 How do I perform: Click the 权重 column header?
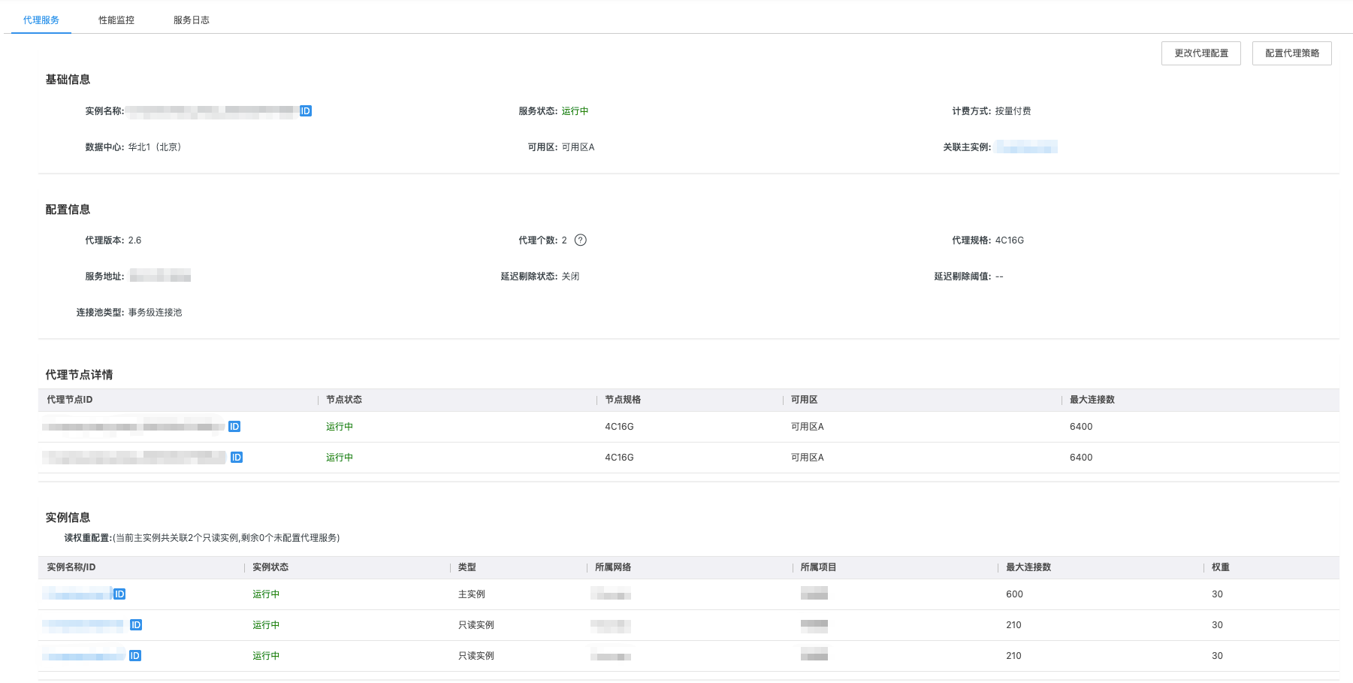point(1220,567)
